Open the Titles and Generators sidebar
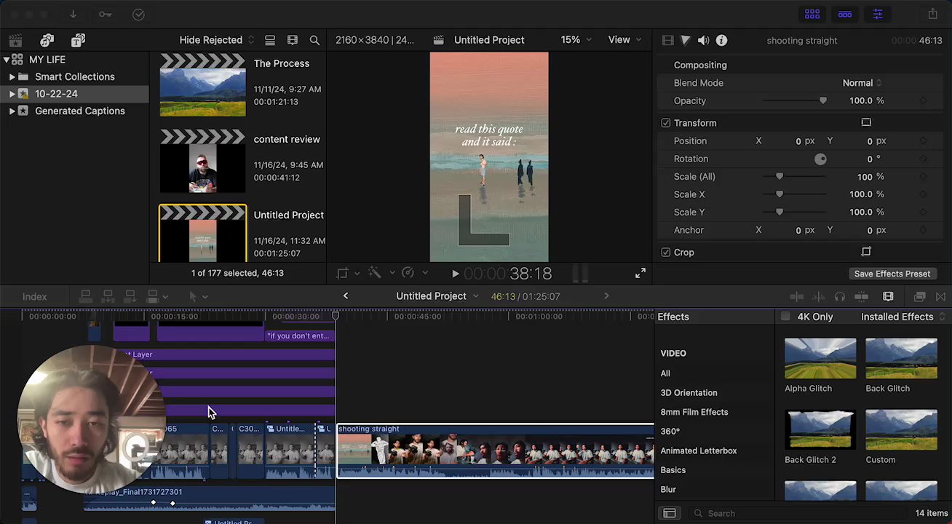The height and width of the screenshot is (524, 952). pyautogui.click(x=79, y=41)
